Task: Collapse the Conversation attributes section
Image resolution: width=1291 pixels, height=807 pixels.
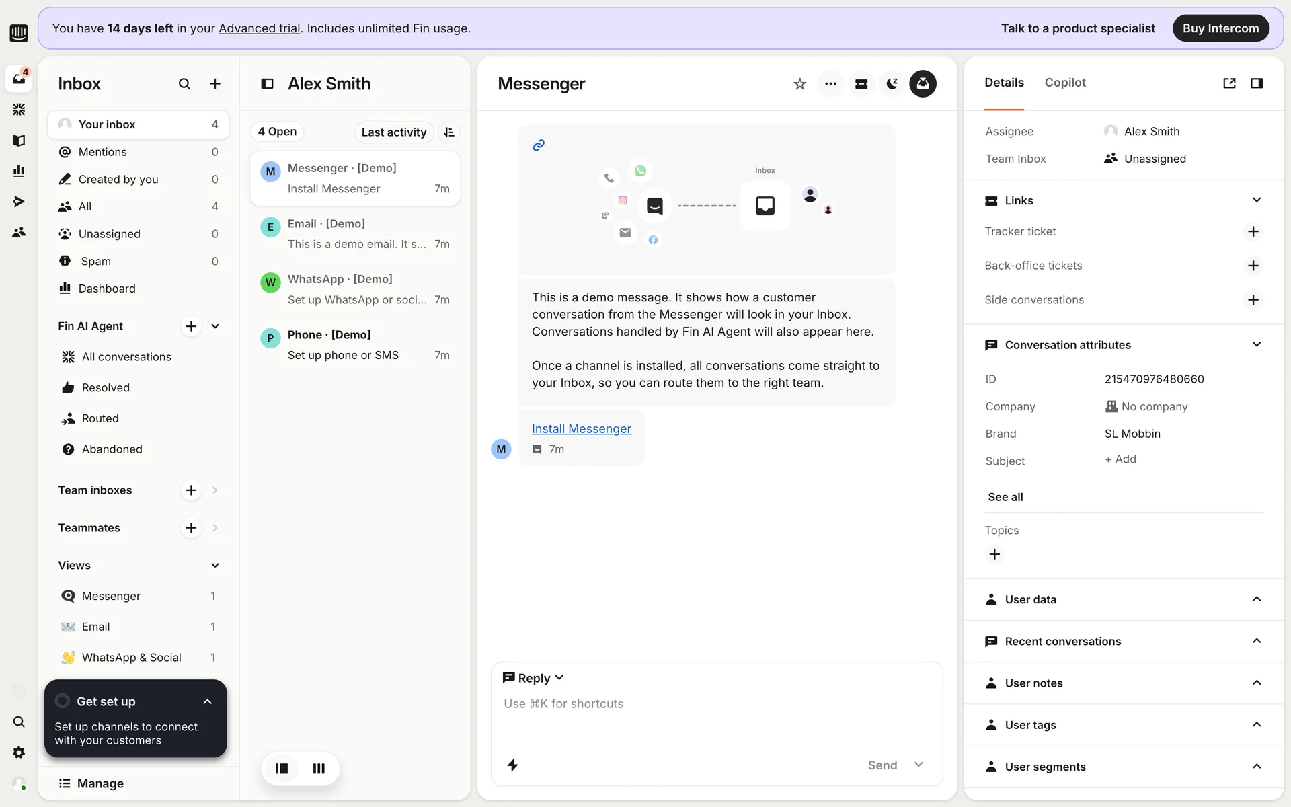Action: click(x=1256, y=344)
